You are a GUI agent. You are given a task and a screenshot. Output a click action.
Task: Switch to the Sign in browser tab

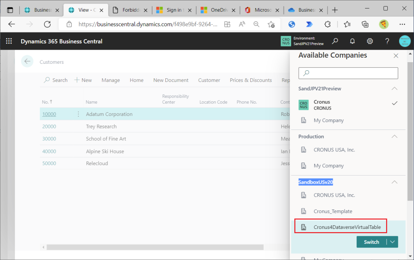point(174,10)
